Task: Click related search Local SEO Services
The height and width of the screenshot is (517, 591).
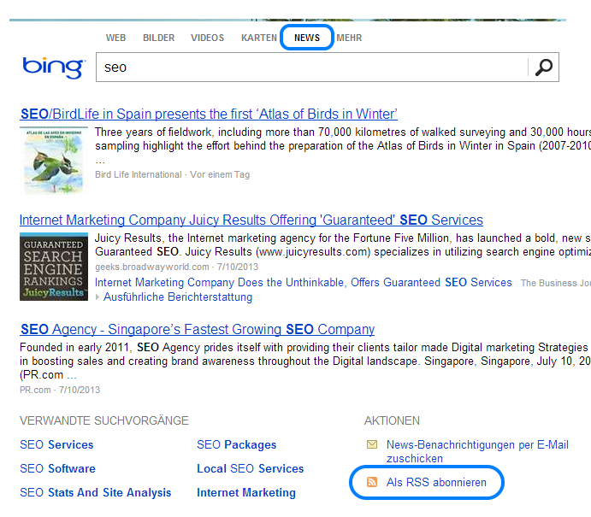Action: tap(251, 468)
